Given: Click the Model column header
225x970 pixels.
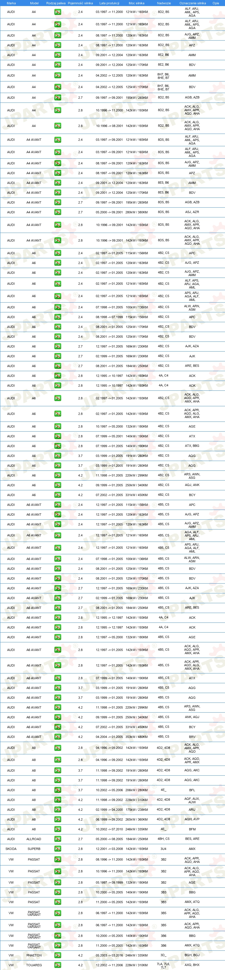Looking at the screenshot, I should click(x=34, y=3).
